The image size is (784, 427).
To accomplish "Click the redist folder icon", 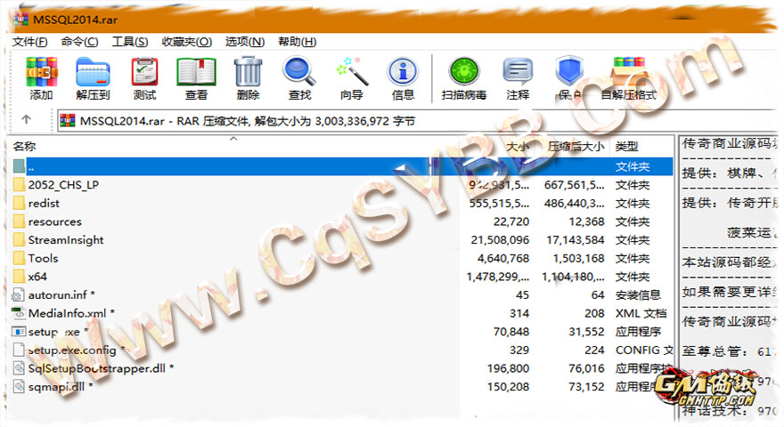I will point(19,203).
